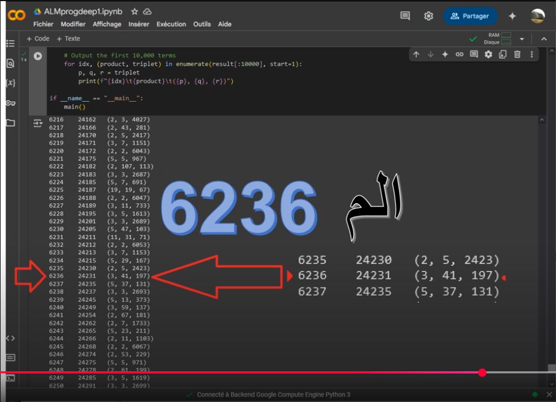
Task: Click the red video progress bar knob
Action: pyautogui.click(x=482, y=372)
